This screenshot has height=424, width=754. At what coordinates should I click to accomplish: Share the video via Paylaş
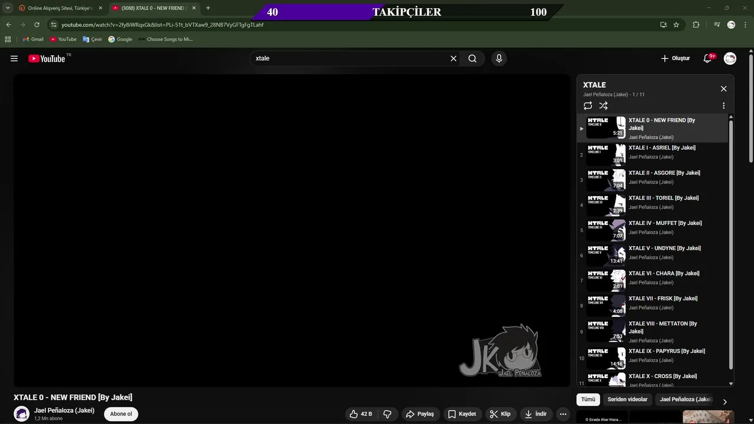(x=419, y=414)
